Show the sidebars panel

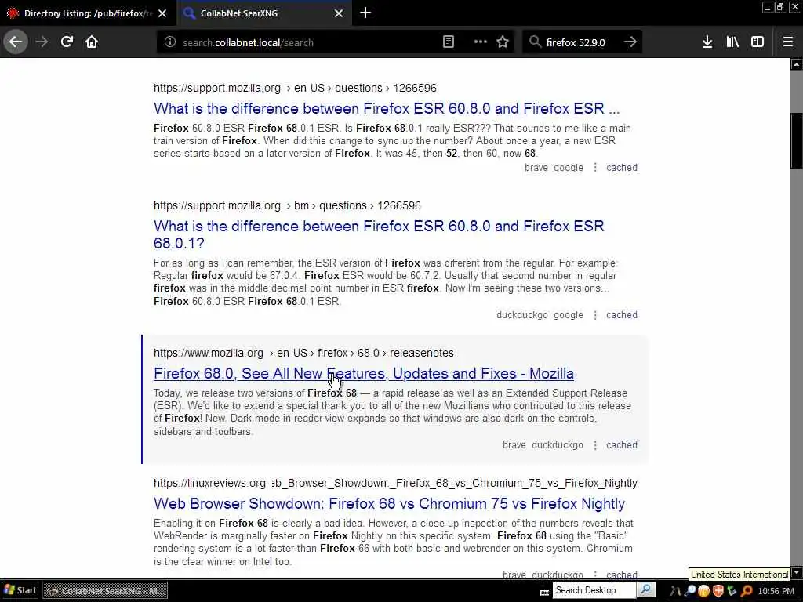click(758, 42)
